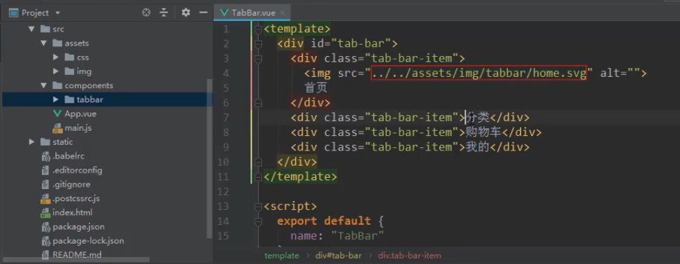The image size is (680, 264).
Task: Click the Vue icon on TabBar.vue tab
Action: click(x=224, y=13)
